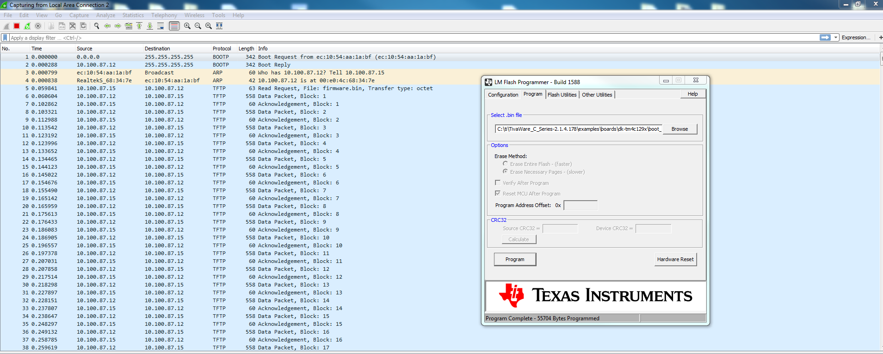Click the Hardware Reset button
The height and width of the screenshot is (354, 883).
click(675, 259)
